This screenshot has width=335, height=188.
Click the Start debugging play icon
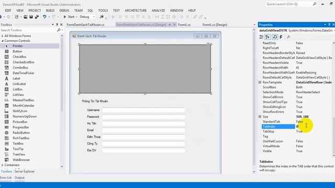pos(65,17)
